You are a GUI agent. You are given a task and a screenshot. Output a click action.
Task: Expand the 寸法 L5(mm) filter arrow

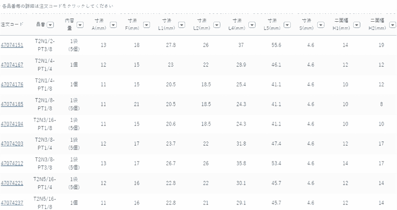point(287,24)
